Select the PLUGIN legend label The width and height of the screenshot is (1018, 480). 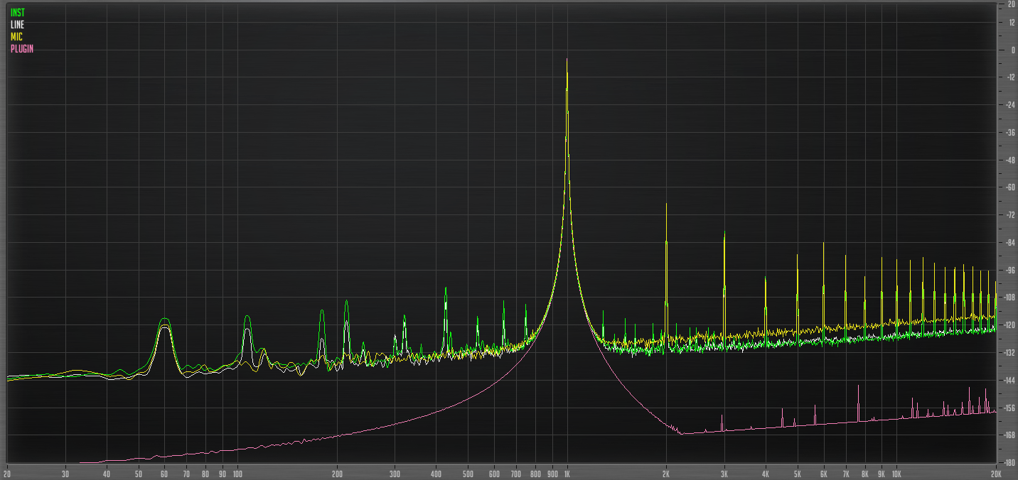pos(21,49)
